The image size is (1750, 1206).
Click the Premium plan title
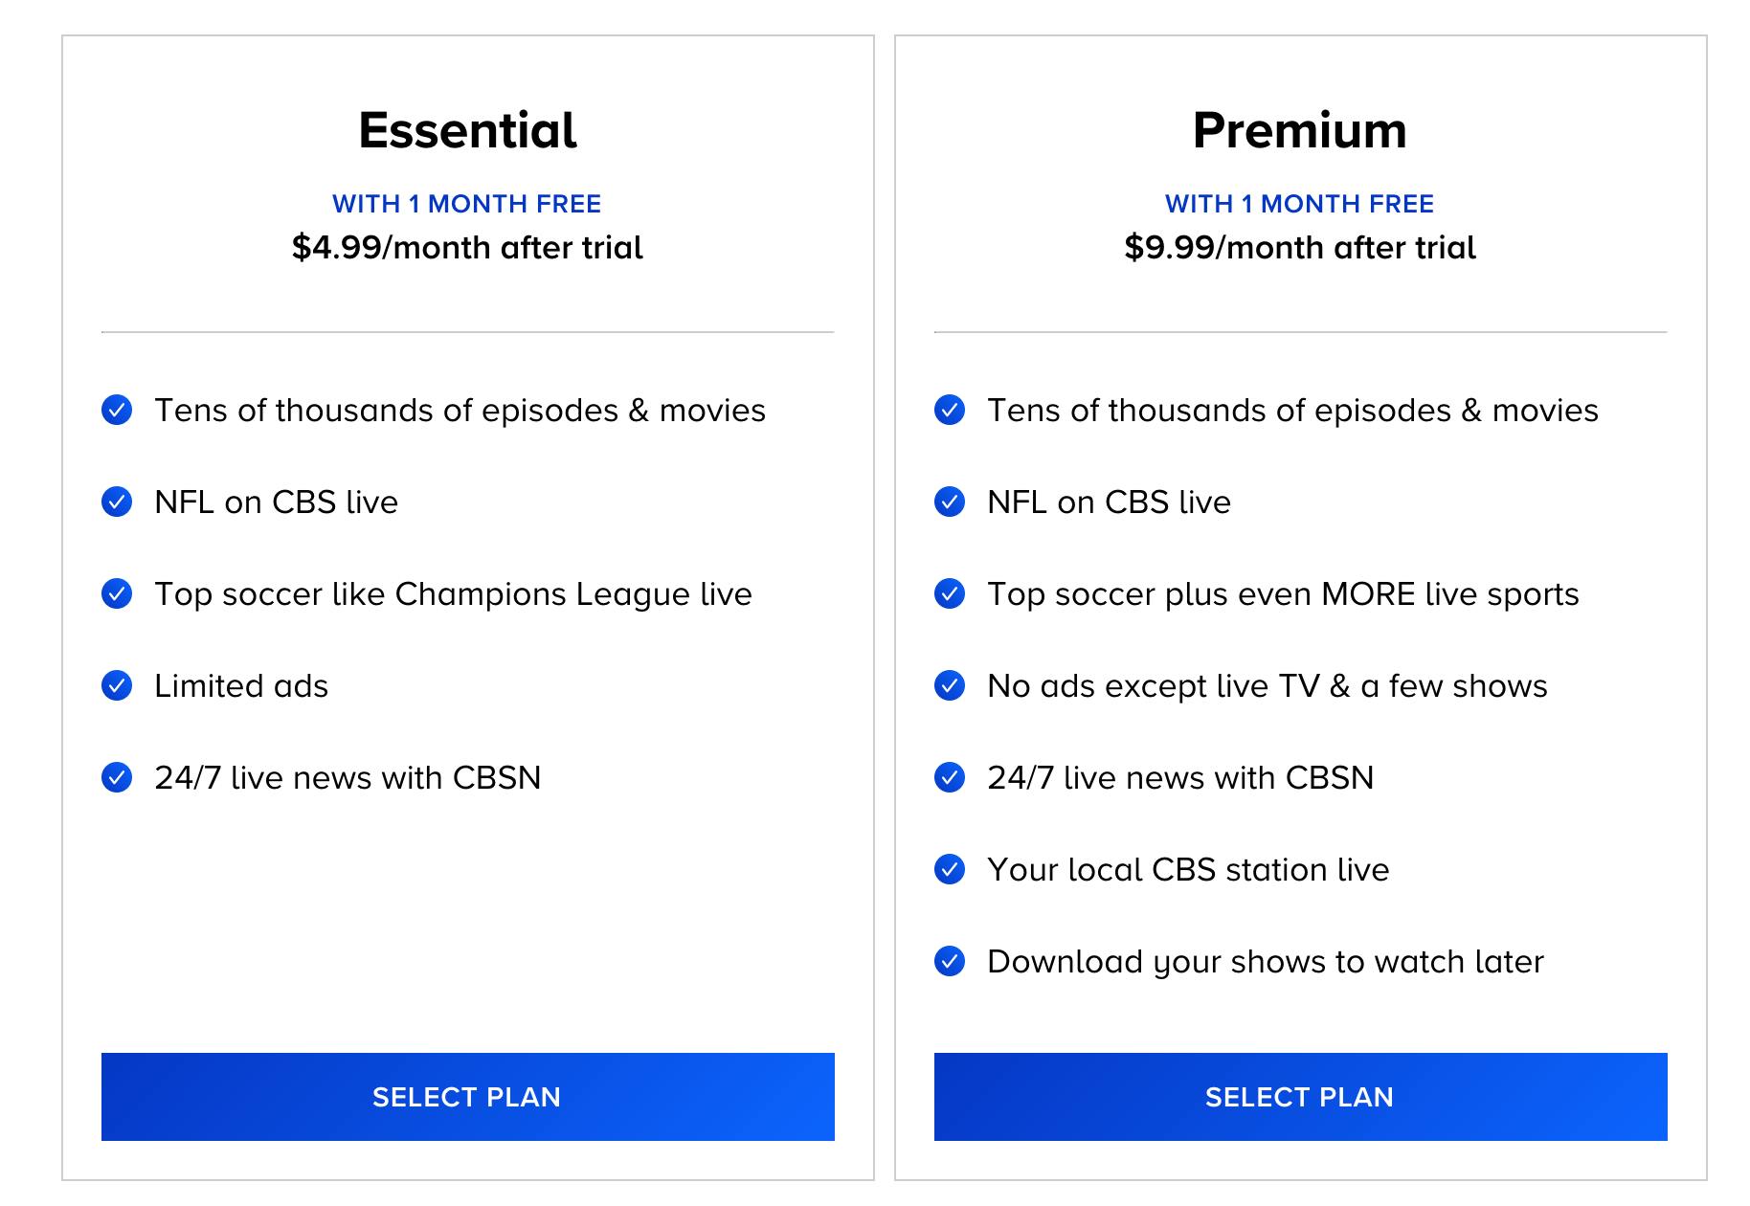coord(1300,130)
